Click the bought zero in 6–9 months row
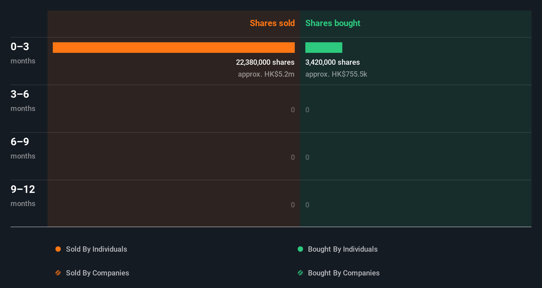Viewport: 542px width, 288px height. [307, 157]
